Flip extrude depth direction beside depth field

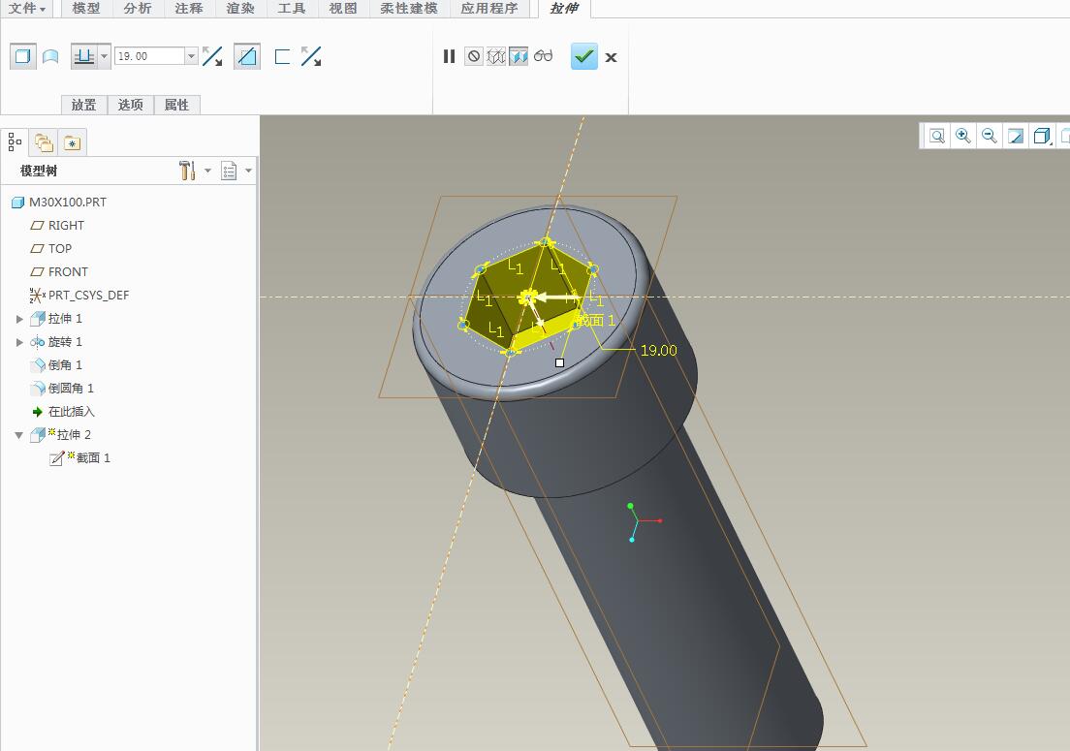(213, 56)
